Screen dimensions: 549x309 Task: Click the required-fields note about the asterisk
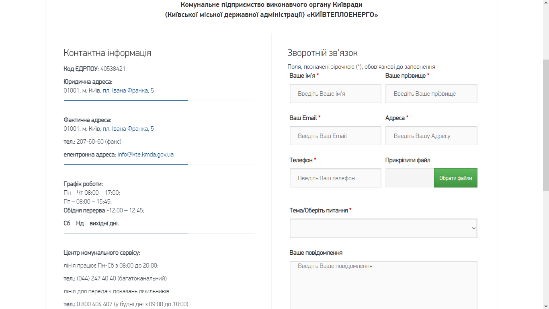click(361, 67)
